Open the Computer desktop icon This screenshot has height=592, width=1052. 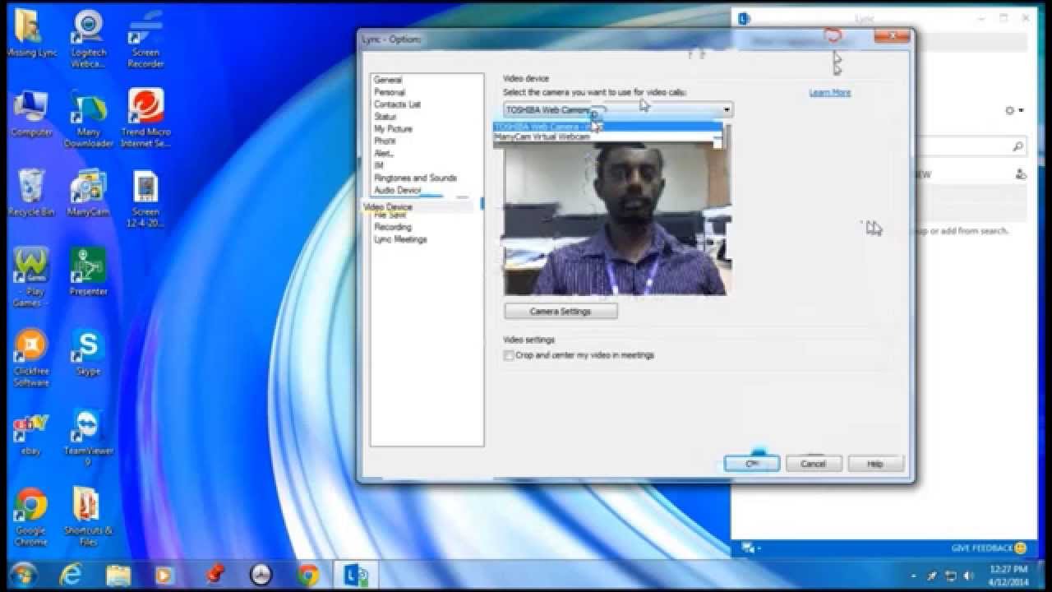click(31, 113)
